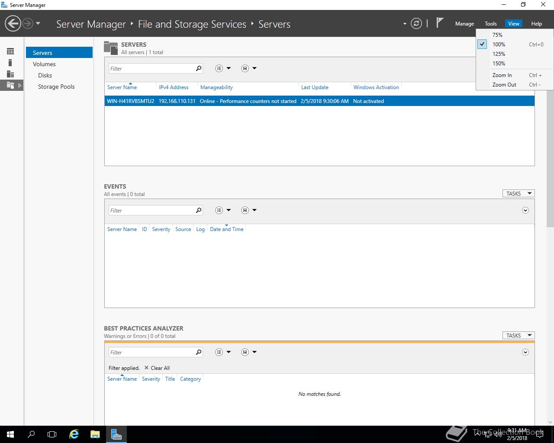Select server row WIN-H41RVBSMTU2
Screen dimensions: 554x443
319,101
